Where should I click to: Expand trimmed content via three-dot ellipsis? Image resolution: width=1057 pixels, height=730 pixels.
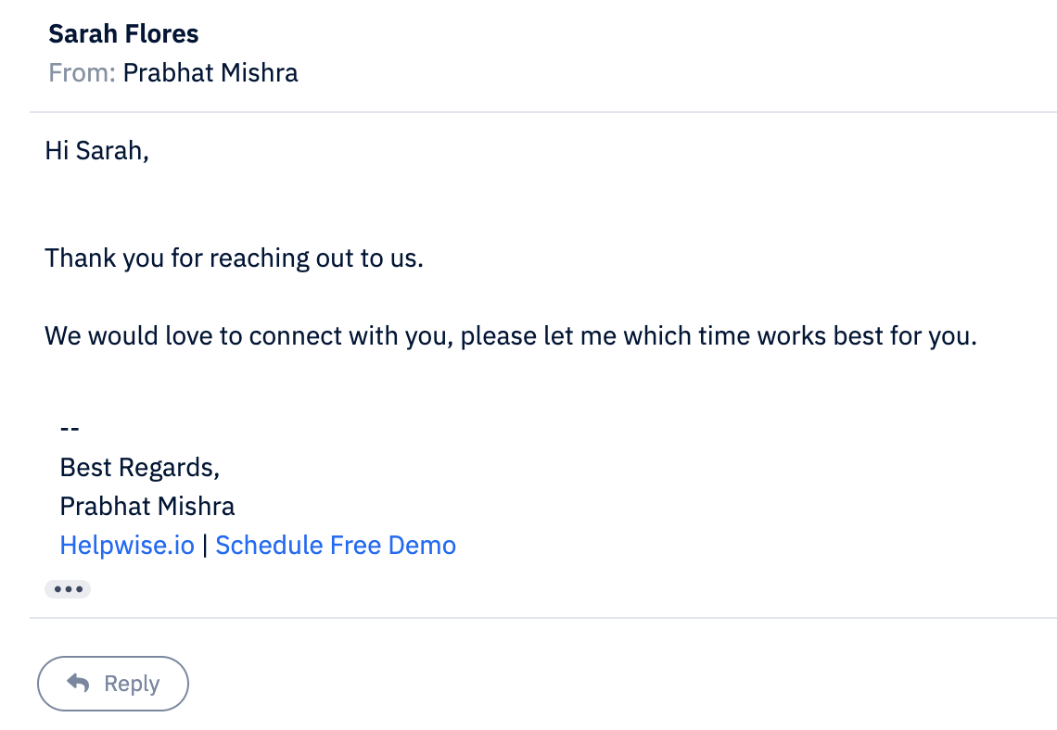click(x=68, y=589)
